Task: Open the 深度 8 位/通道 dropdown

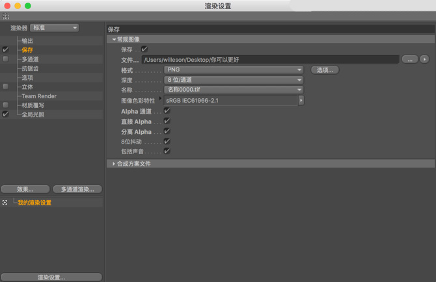Action: tap(234, 80)
